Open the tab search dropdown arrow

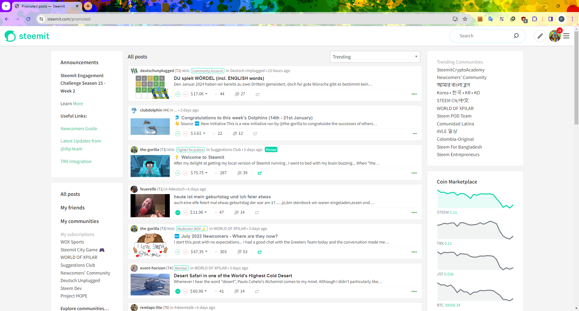coord(6,6)
